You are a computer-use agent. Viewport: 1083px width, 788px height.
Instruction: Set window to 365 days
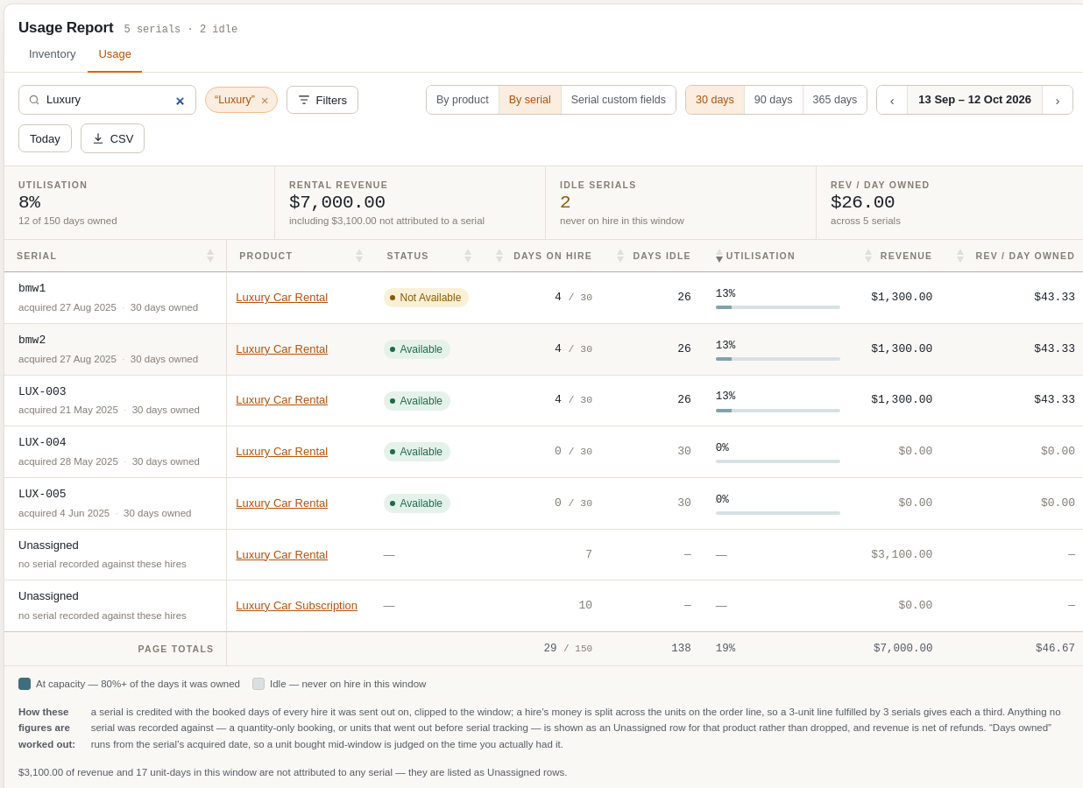click(835, 100)
